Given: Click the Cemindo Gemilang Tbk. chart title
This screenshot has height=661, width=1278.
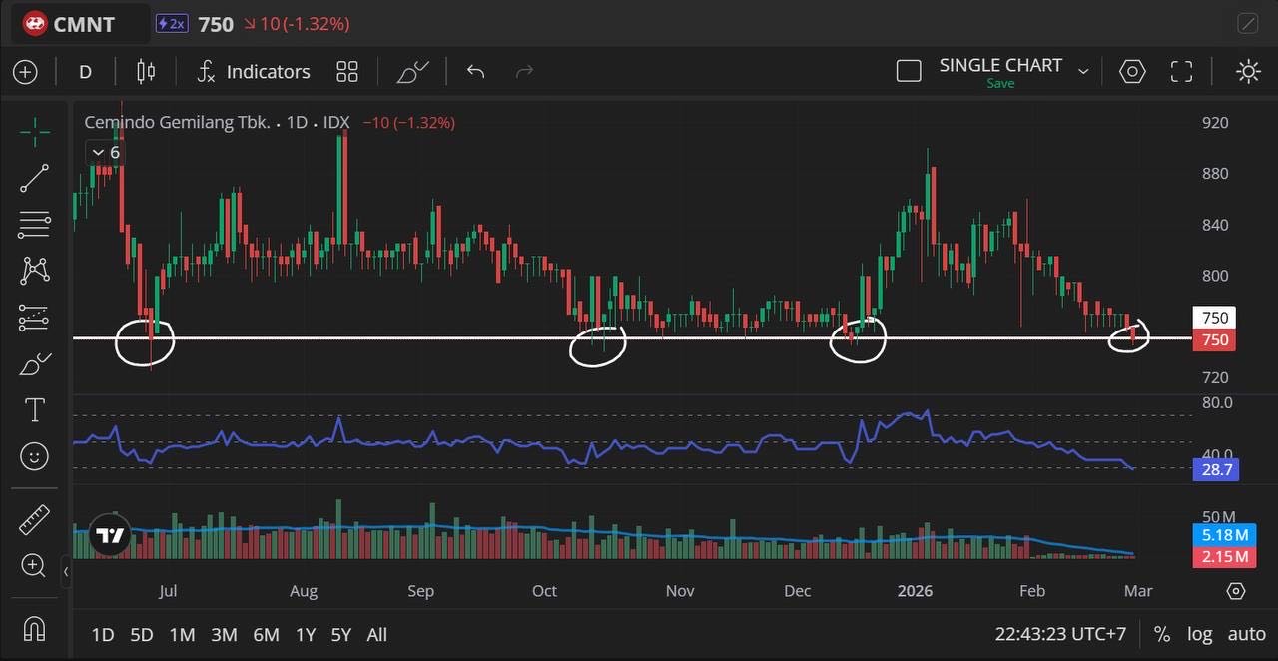Looking at the screenshot, I should [177, 122].
